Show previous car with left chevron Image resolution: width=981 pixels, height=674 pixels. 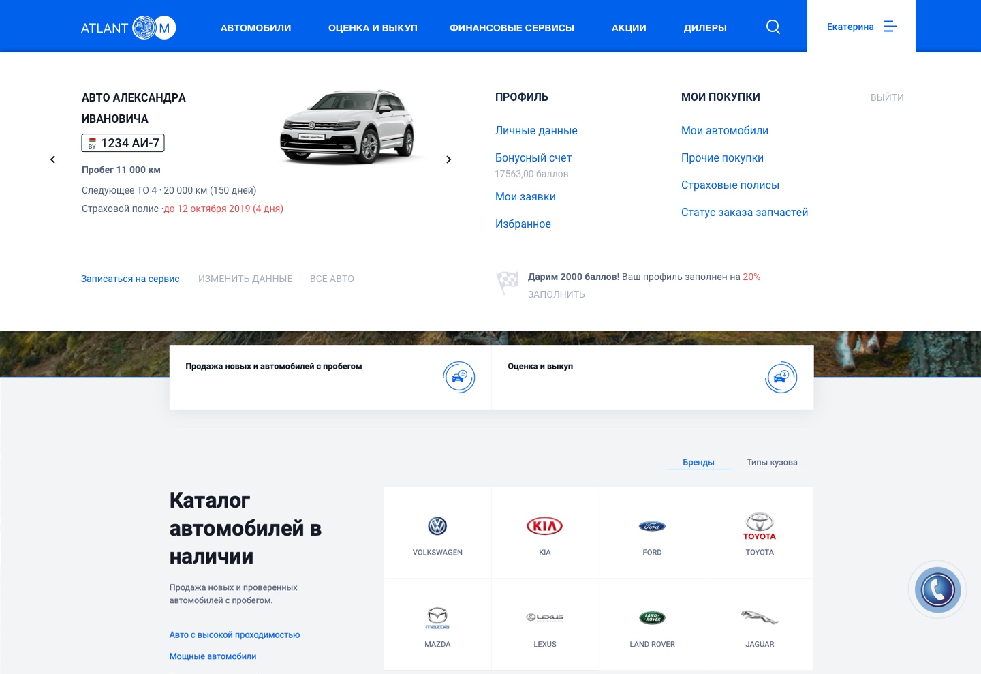[x=52, y=159]
